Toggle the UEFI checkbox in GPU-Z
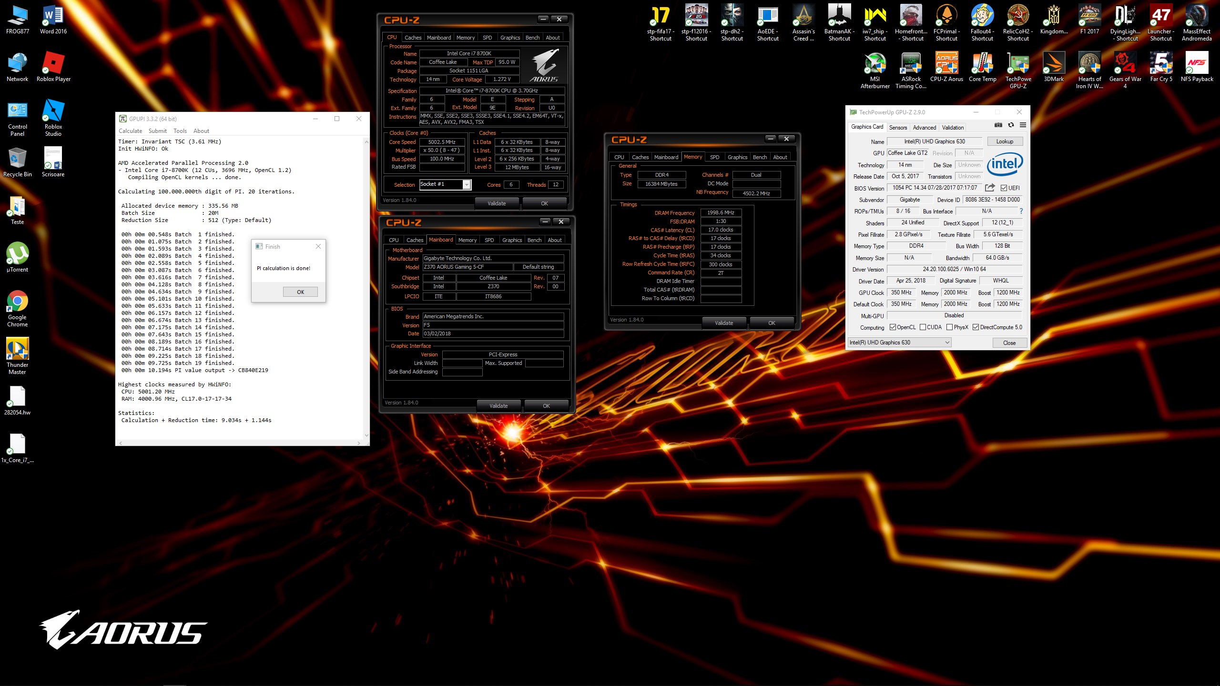Image resolution: width=1220 pixels, height=686 pixels. tap(1004, 188)
